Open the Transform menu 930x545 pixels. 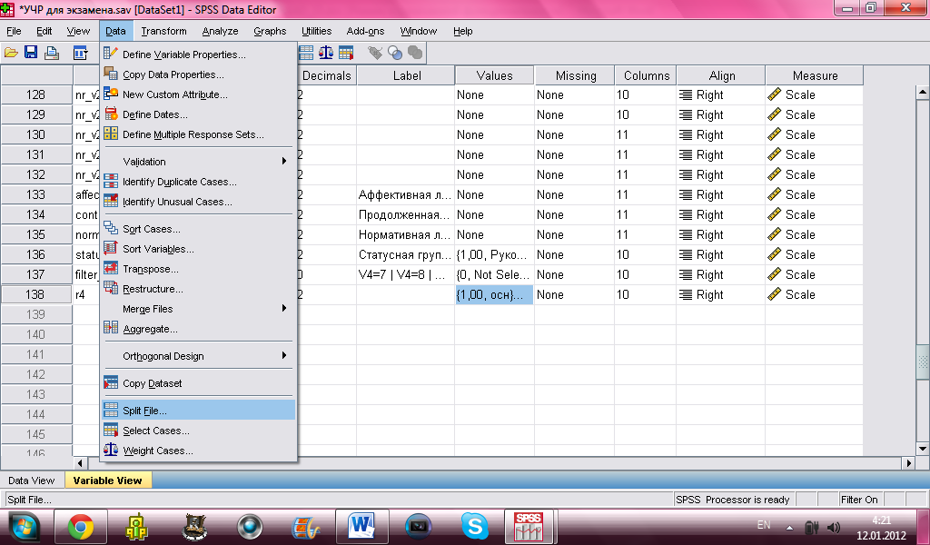pyautogui.click(x=163, y=31)
